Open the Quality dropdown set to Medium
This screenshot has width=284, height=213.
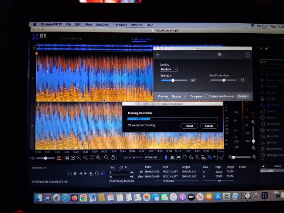[x=169, y=70]
